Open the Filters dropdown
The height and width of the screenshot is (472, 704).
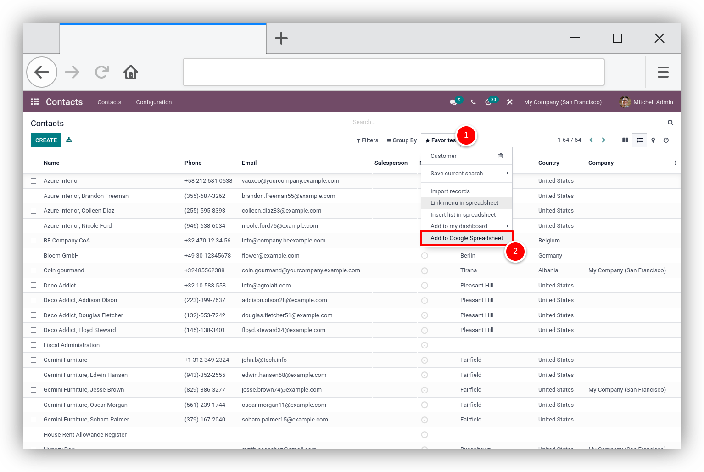(367, 140)
